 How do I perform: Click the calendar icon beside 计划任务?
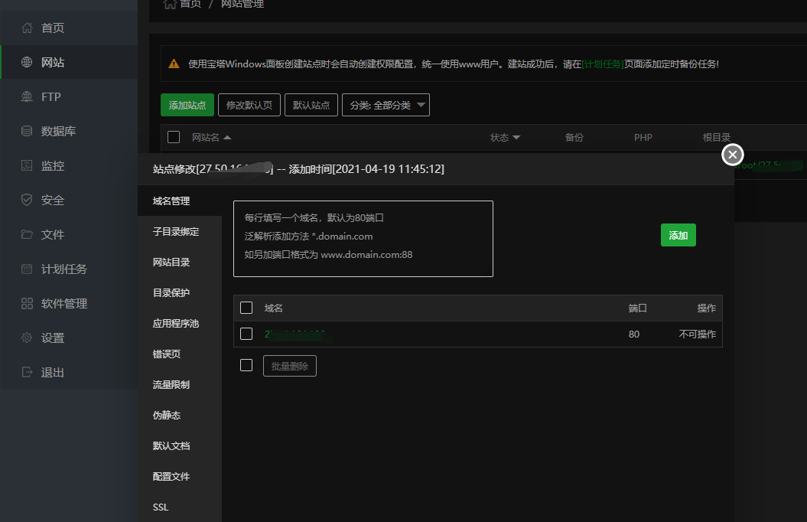27,269
